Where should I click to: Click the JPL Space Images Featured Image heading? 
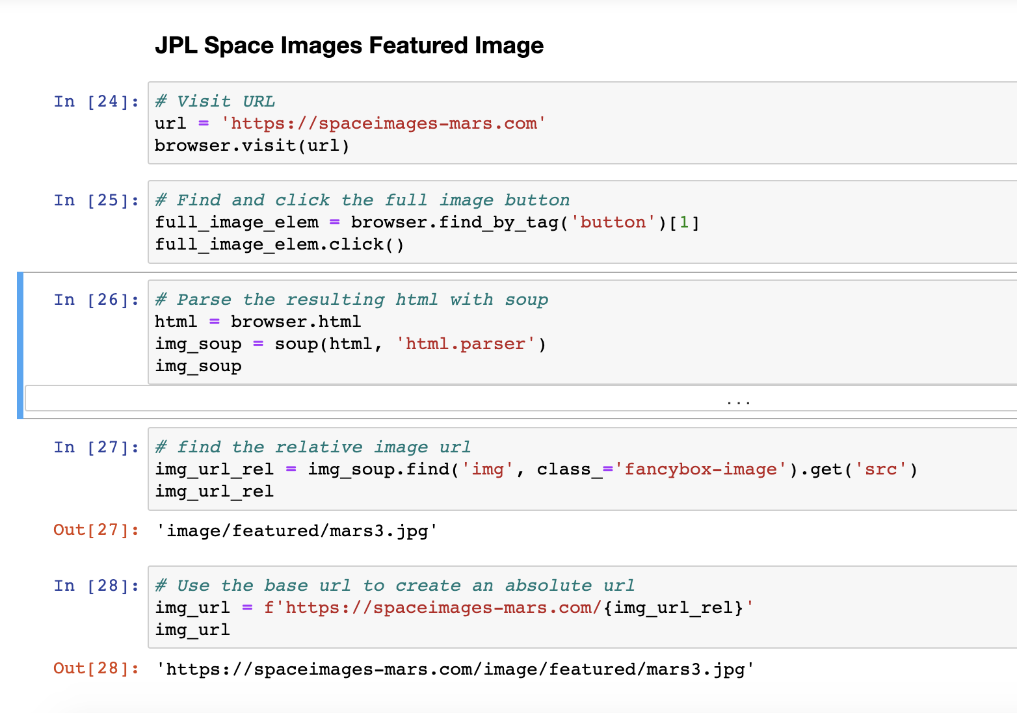(349, 45)
